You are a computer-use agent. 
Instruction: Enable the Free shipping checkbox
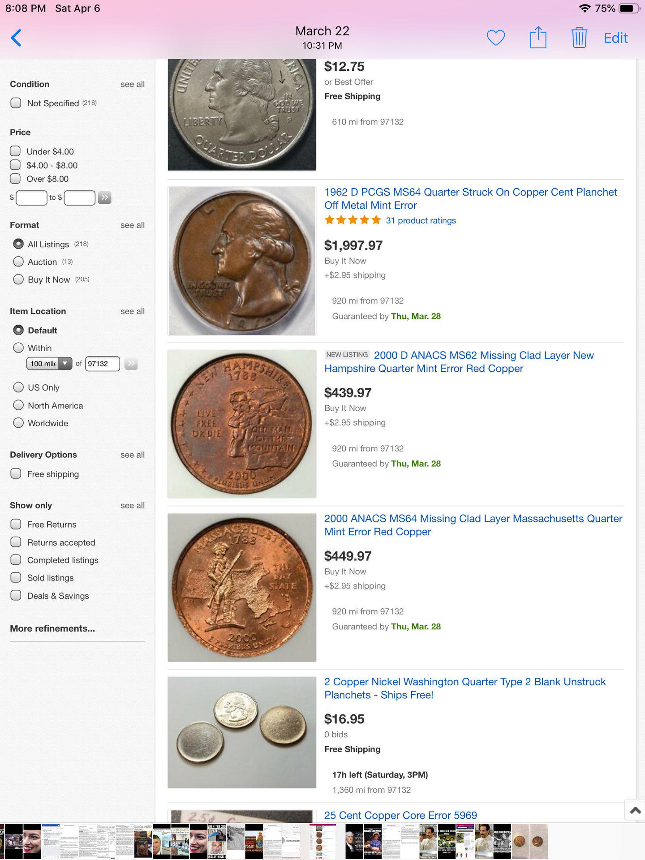(16, 473)
